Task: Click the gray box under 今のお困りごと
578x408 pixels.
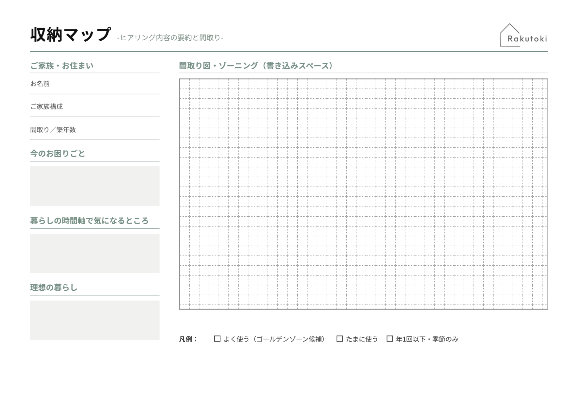Action: (95, 186)
